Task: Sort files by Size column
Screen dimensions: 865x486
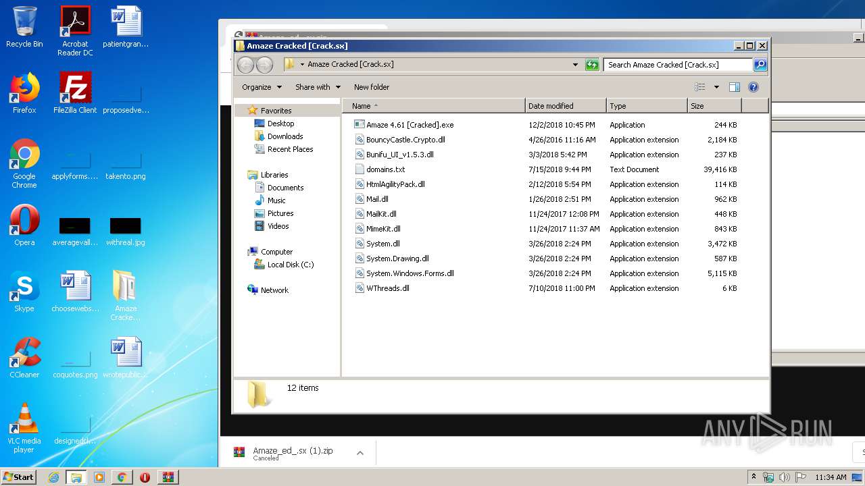Action: pos(714,106)
